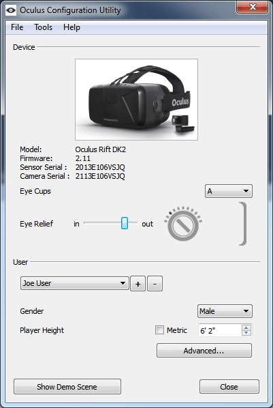This screenshot has height=408, width=273.
Task: Click the camera serial 2113E106VSJQ text
Action: (100, 176)
